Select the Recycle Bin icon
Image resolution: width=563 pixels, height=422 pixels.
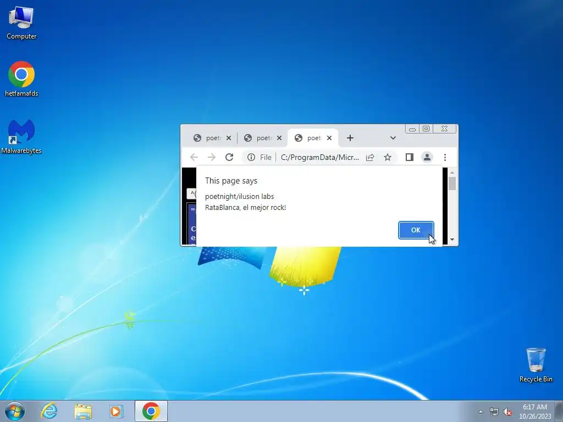click(536, 365)
